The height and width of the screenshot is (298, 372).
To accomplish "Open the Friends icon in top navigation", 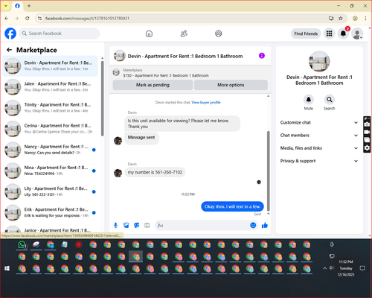I will click(184, 34).
